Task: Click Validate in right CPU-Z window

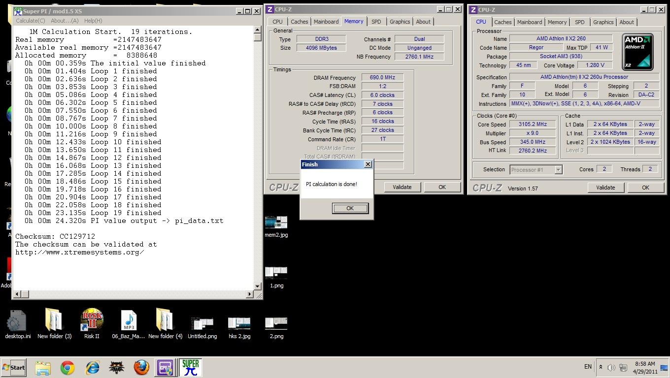Action: 605,188
